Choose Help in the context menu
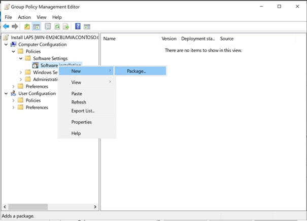This screenshot has height=221, width=307. pyautogui.click(x=86, y=133)
